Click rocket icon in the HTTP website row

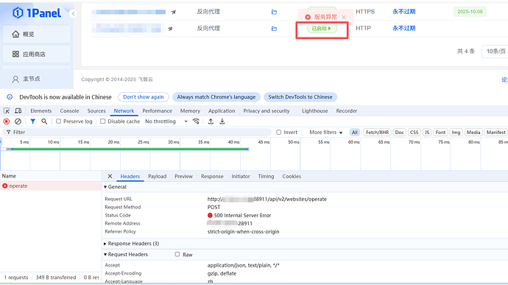(x=170, y=29)
